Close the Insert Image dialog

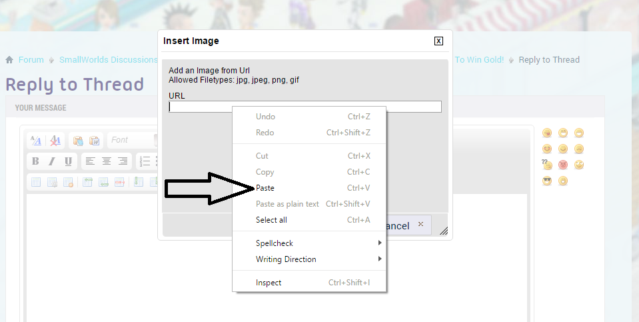[x=438, y=41]
